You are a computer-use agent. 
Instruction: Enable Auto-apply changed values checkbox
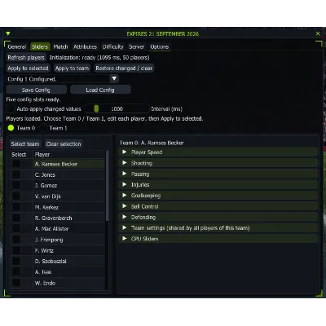[11, 109]
